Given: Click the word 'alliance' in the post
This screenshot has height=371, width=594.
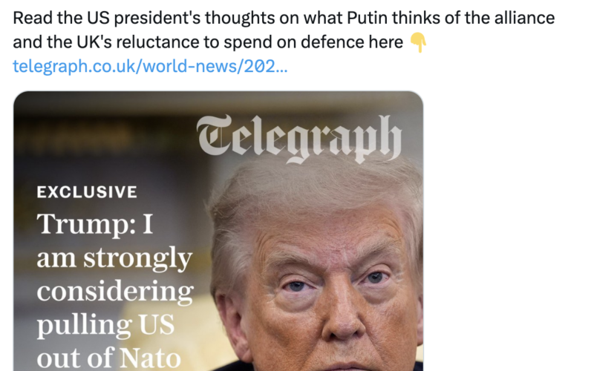Looking at the screenshot, I should tap(525, 18).
